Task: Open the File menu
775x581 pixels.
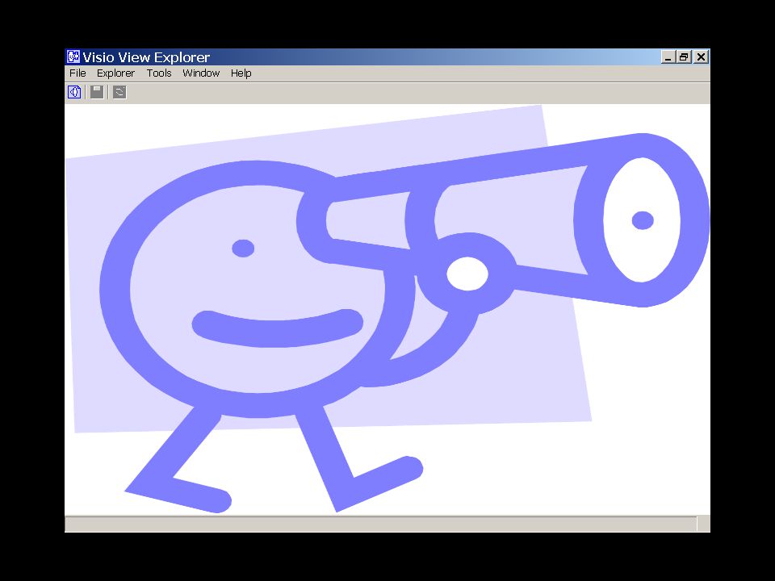Action: (77, 73)
